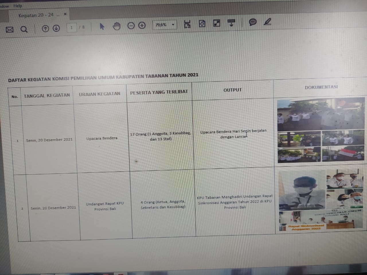
Task: Zoom in using the plus button
Action: tap(142, 25)
